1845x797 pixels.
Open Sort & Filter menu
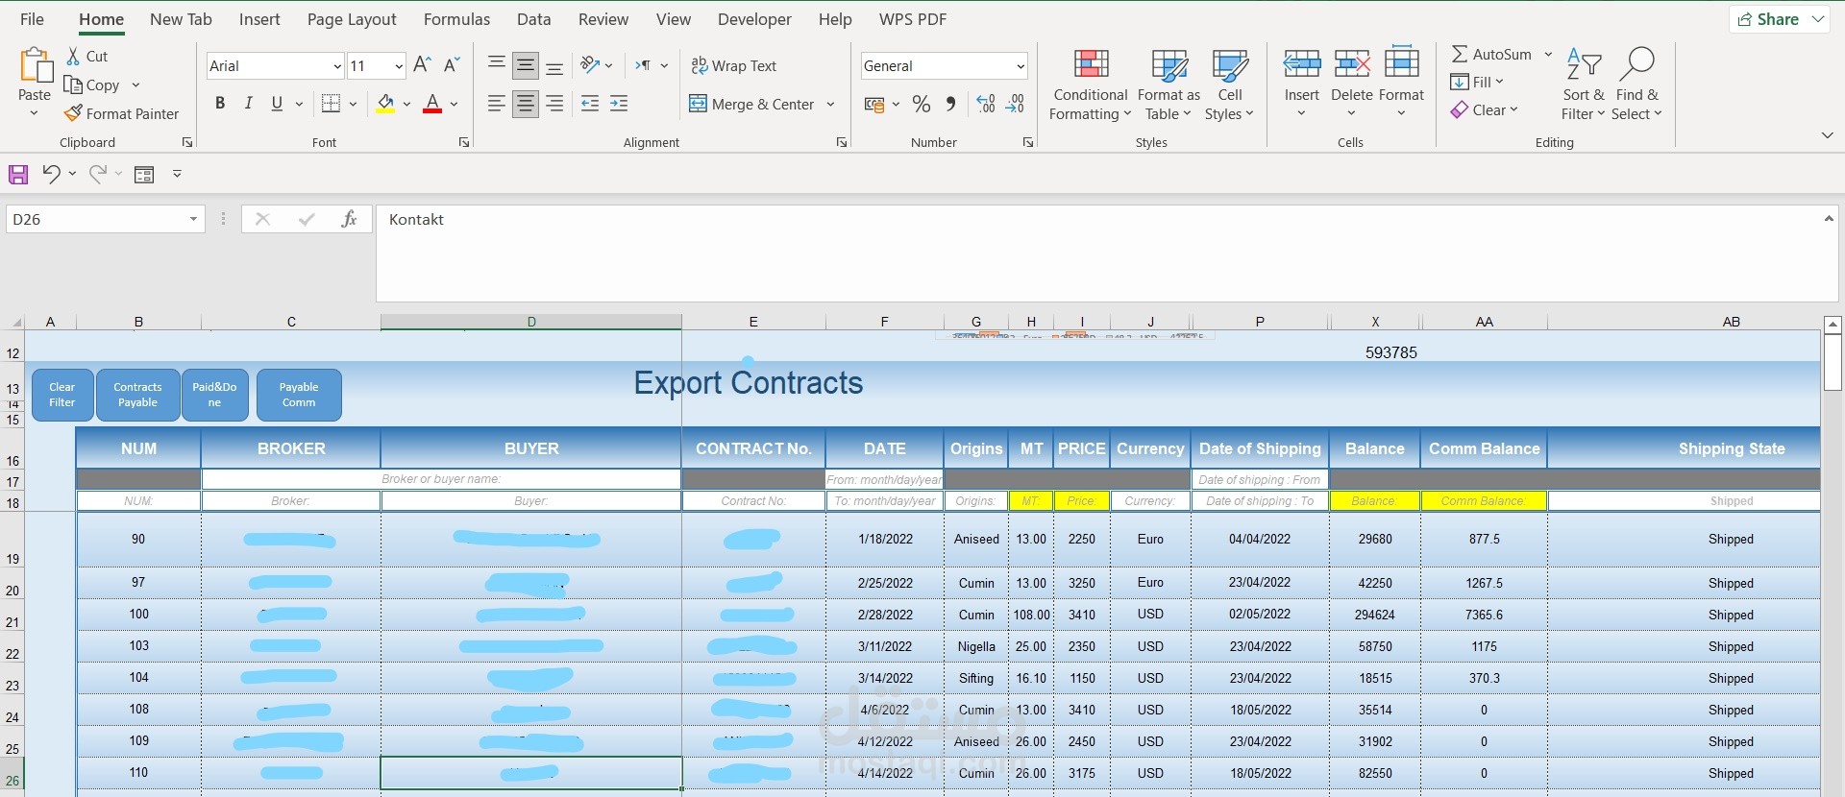[1584, 85]
